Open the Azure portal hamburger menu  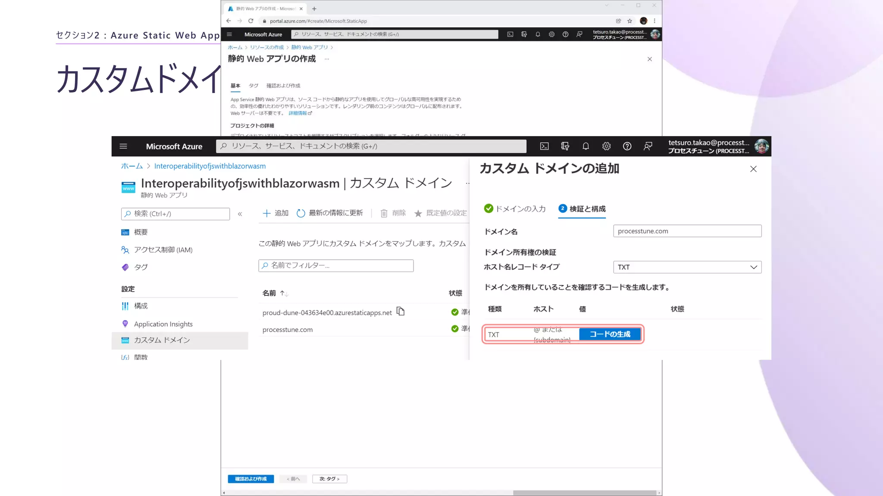(123, 146)
